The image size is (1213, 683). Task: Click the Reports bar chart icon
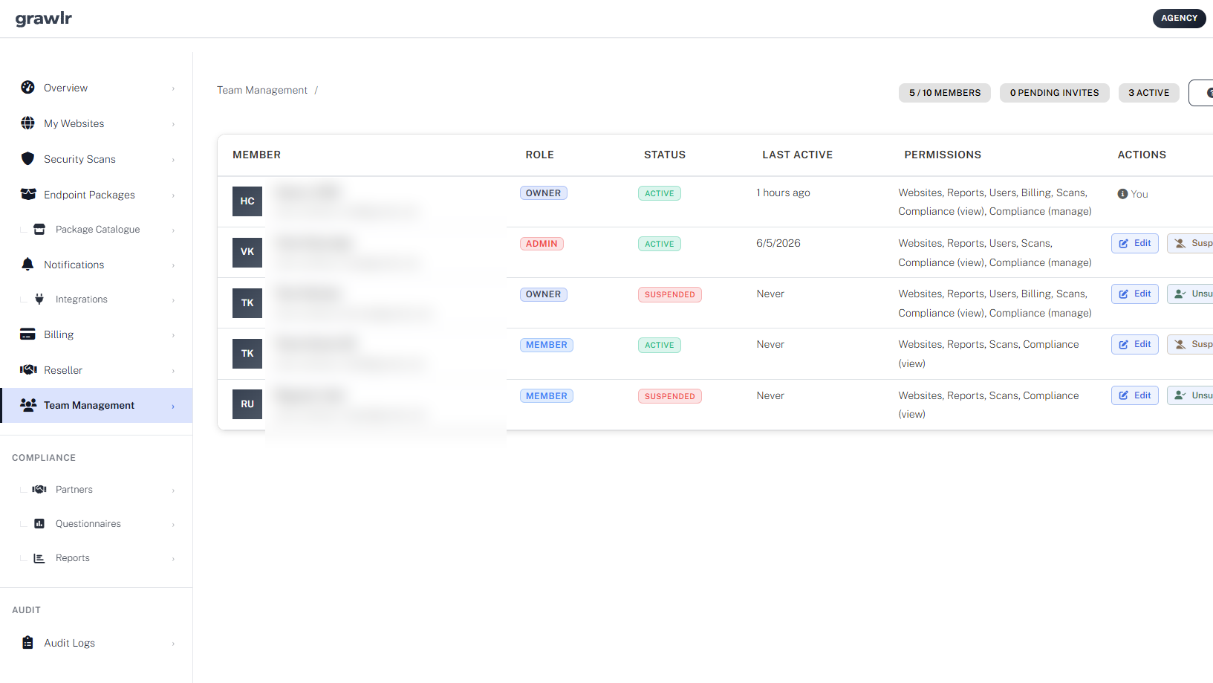39,558
